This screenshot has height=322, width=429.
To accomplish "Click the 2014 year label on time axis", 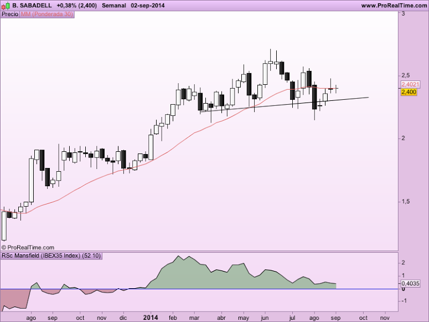I will click(151, 318).
